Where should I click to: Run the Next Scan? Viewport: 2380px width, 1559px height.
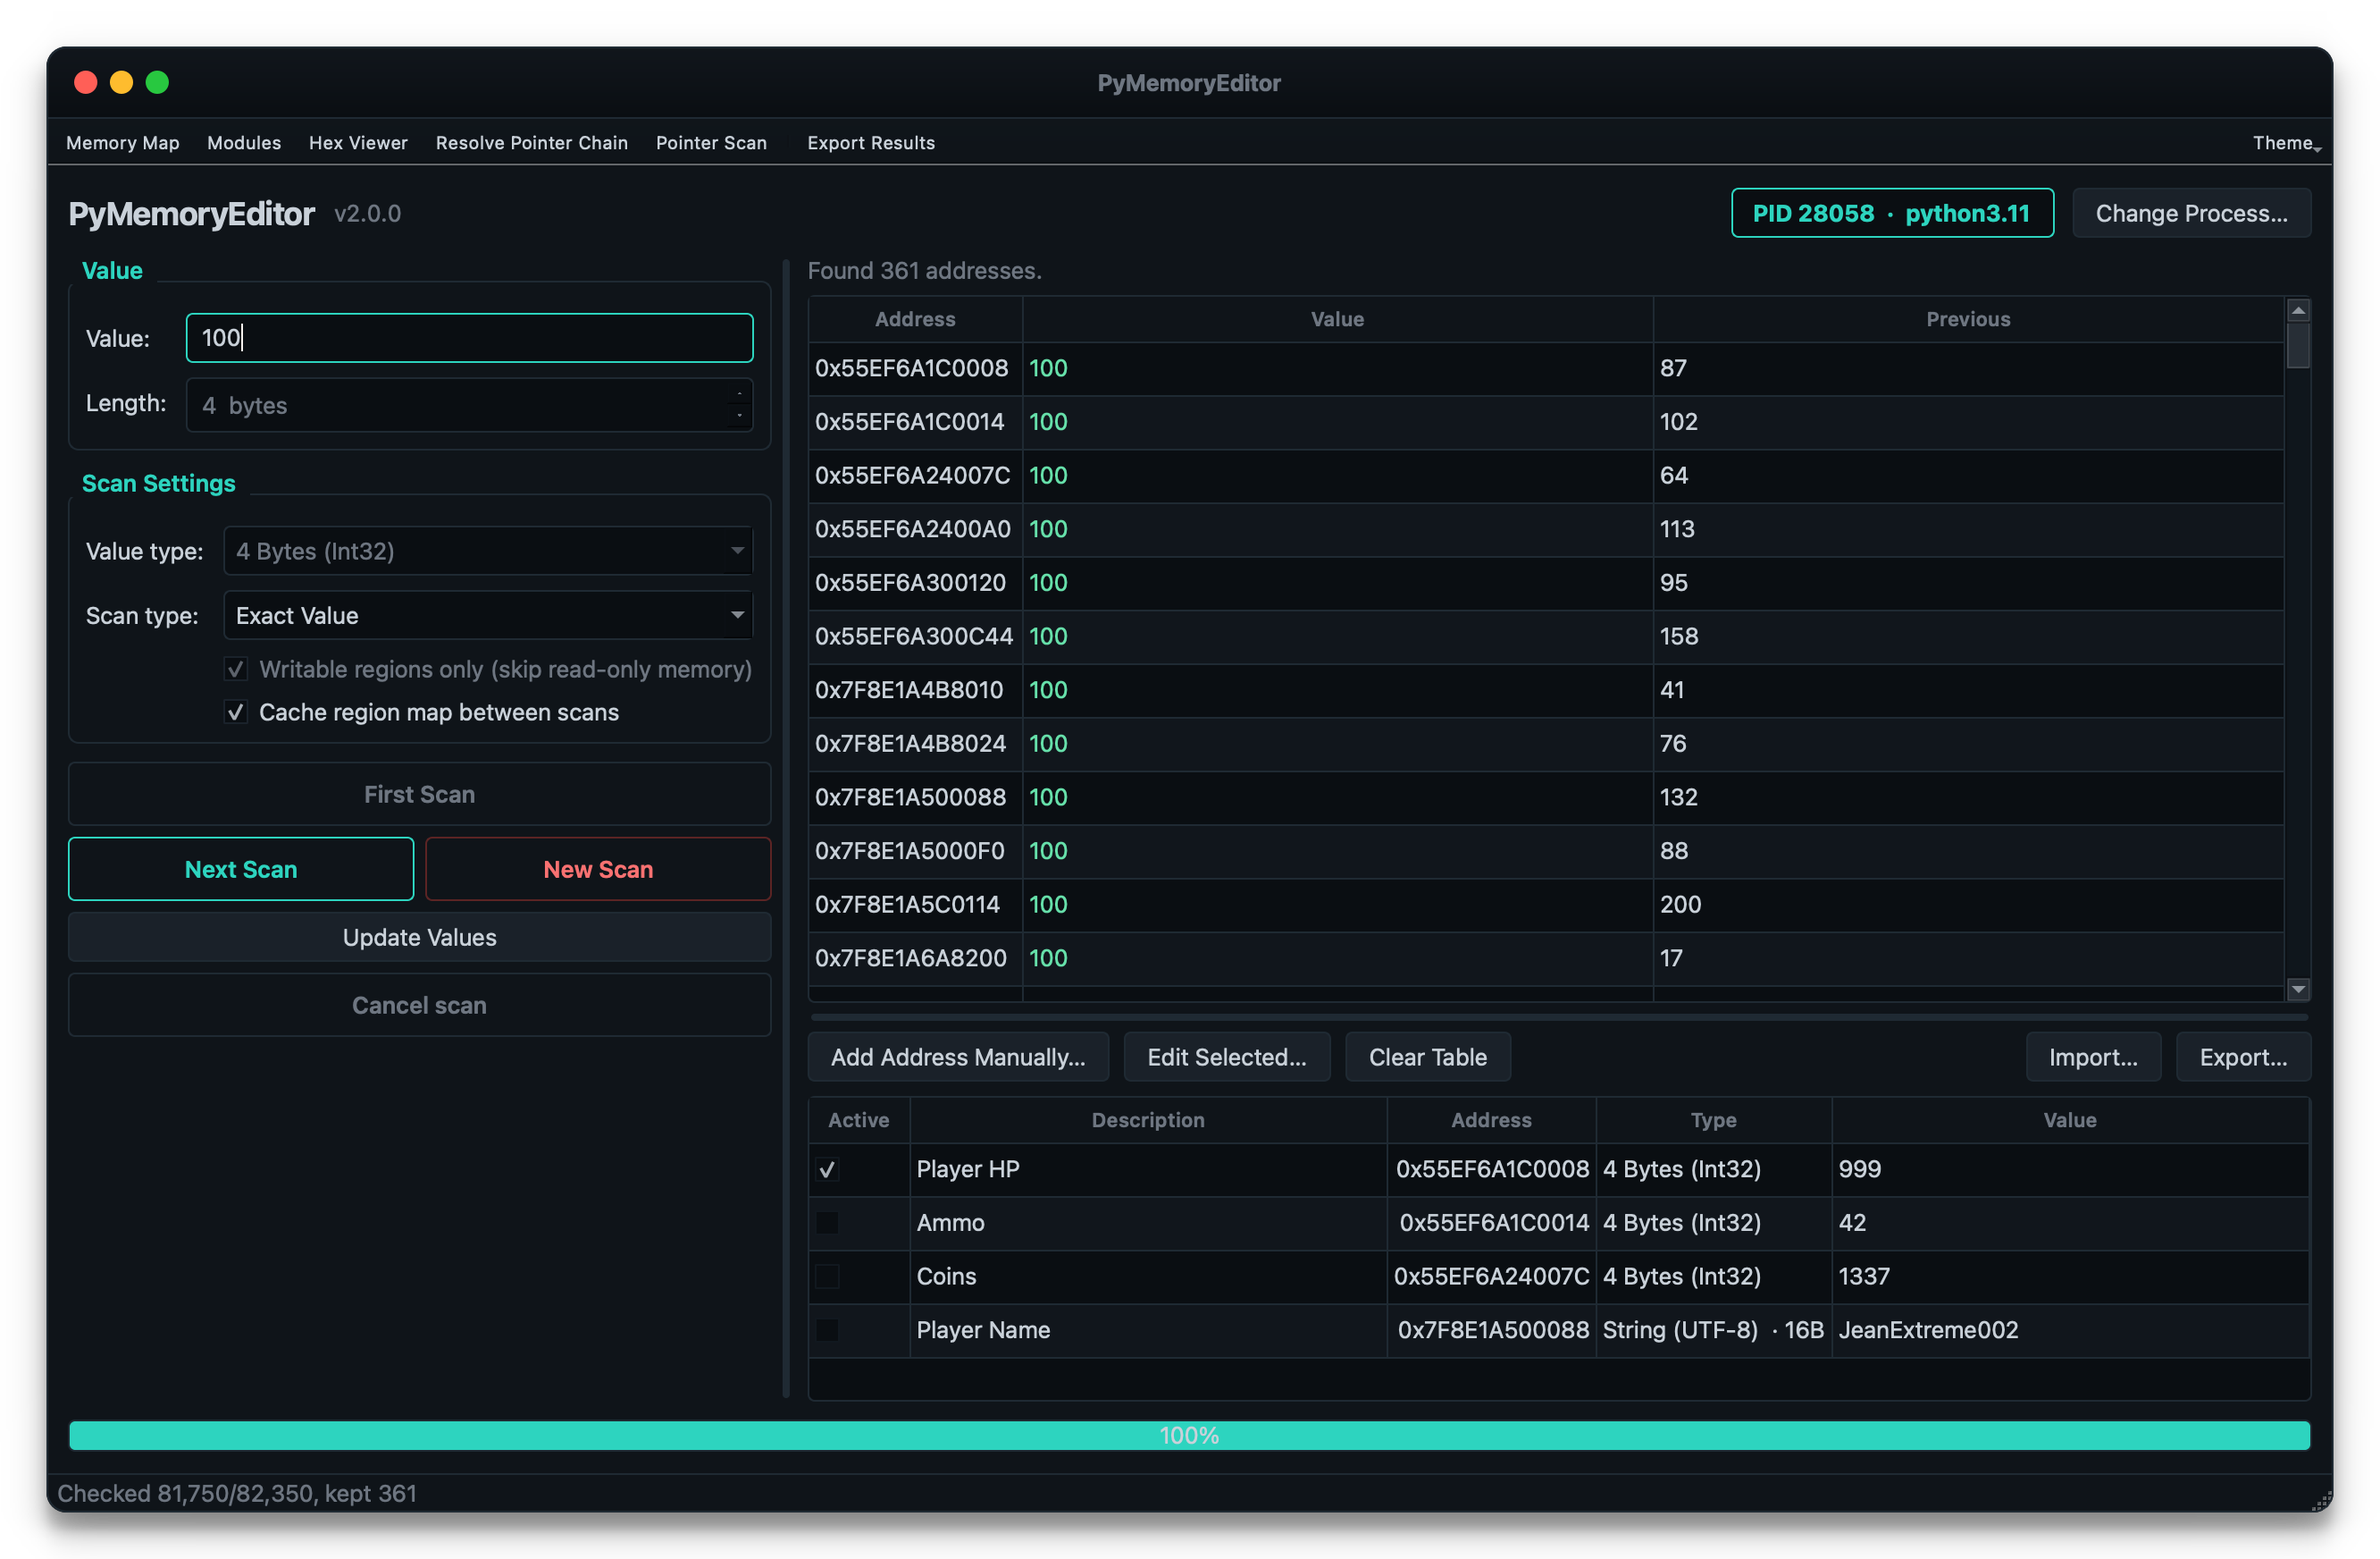[x=241, y=869]
